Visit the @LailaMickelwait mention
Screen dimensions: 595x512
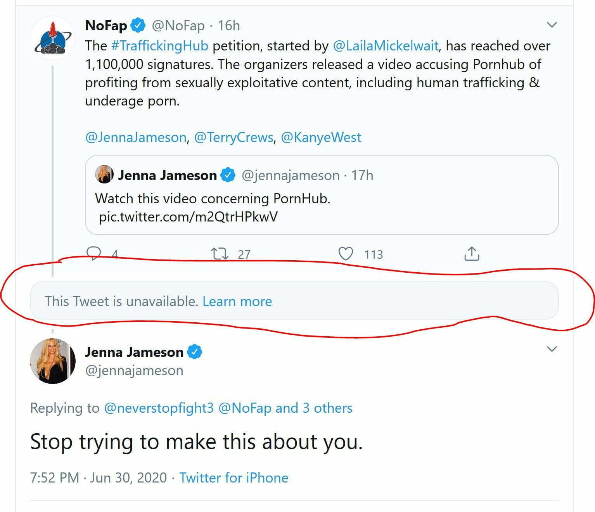point(386,46)
